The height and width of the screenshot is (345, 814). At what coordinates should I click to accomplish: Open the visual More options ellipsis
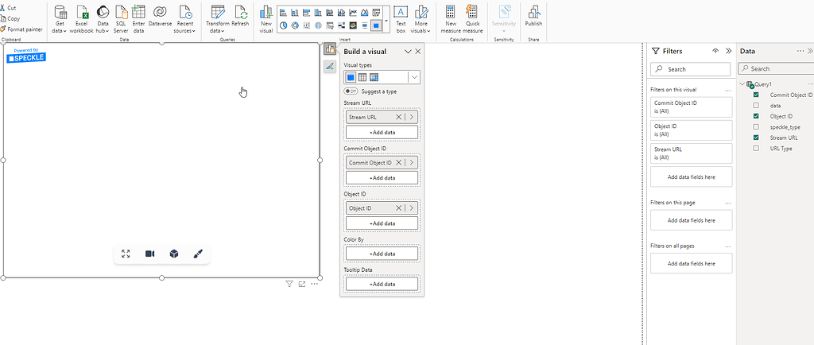[314, 284]
